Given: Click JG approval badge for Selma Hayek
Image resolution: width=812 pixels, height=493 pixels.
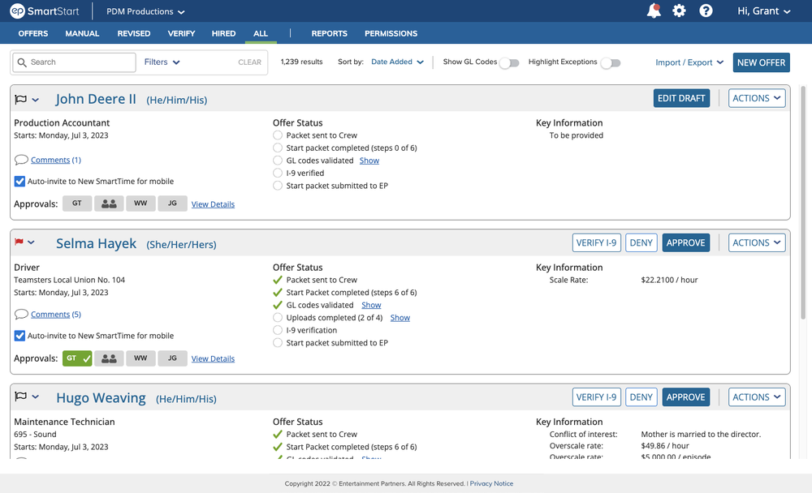Looking at the screenshot, I should pos(172,358).
